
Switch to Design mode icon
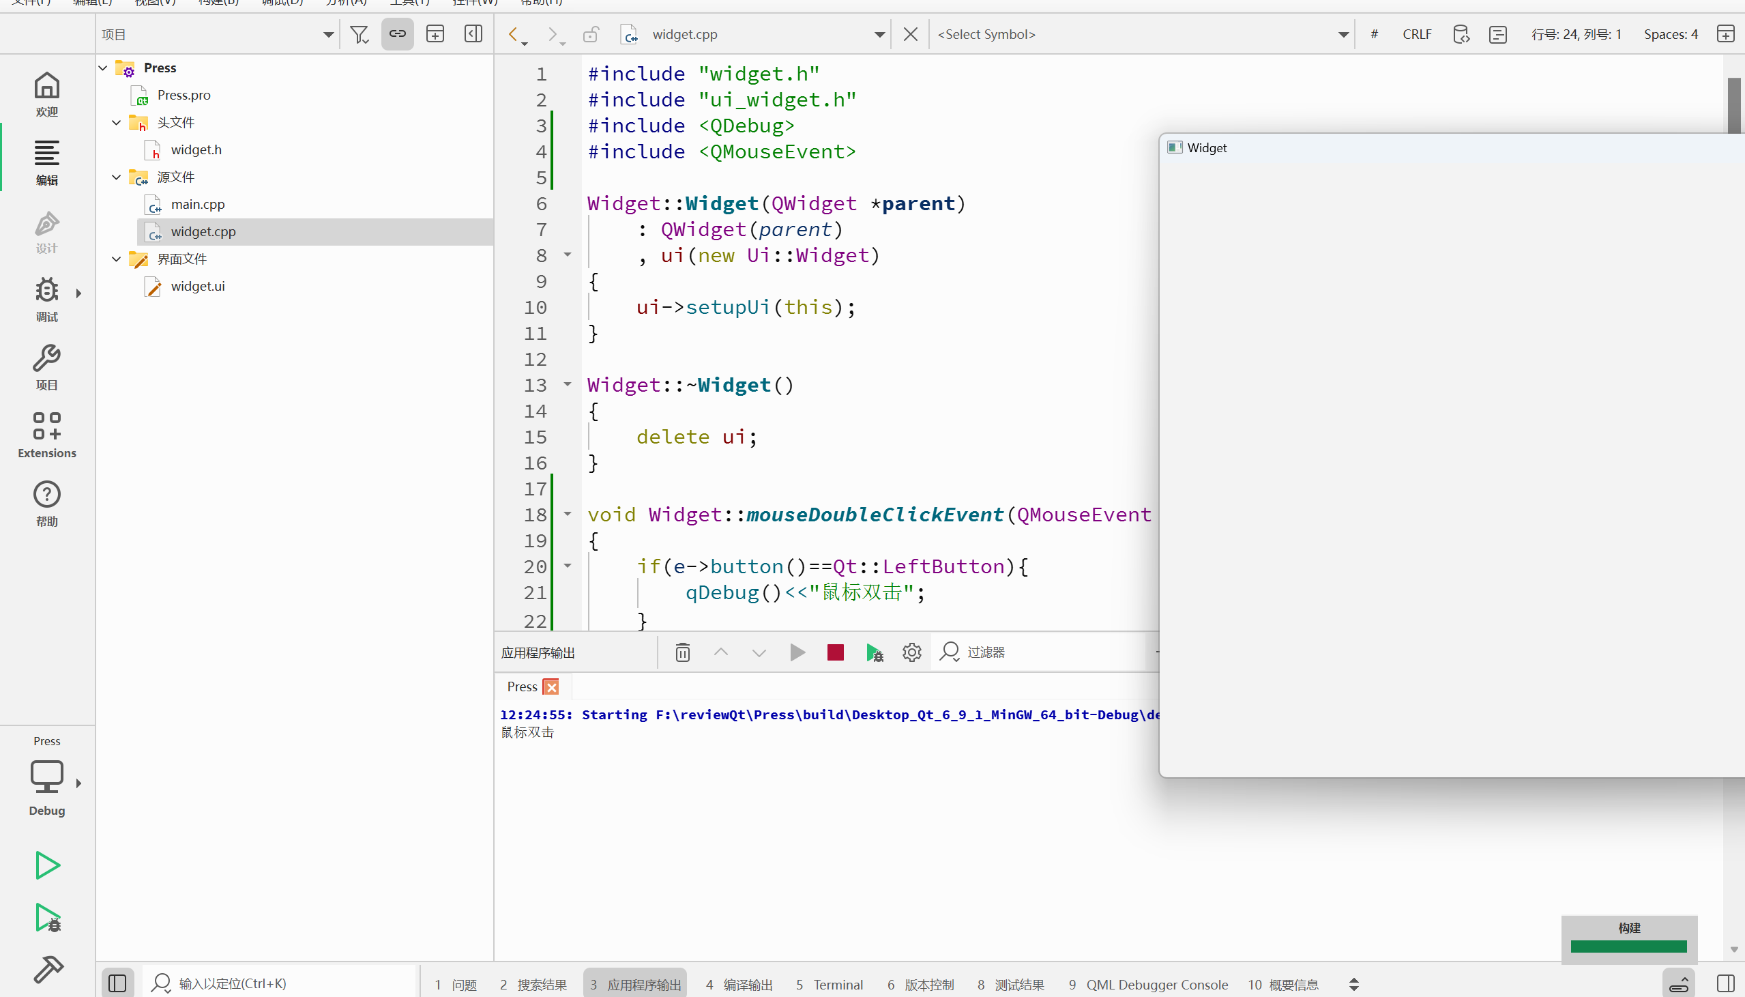(x=46, y=231)
